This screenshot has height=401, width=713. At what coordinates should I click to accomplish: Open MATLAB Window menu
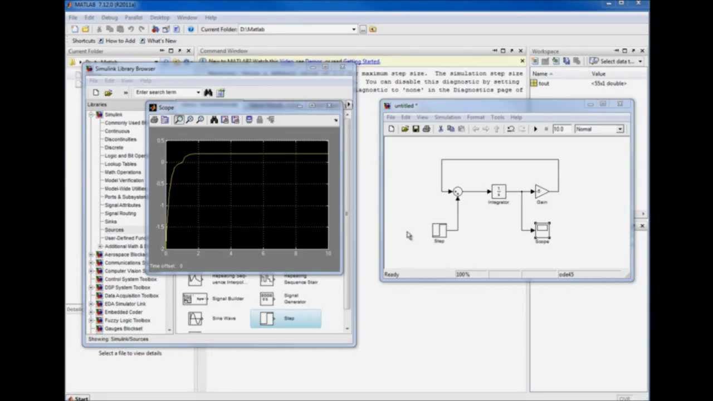coord(187,18)
